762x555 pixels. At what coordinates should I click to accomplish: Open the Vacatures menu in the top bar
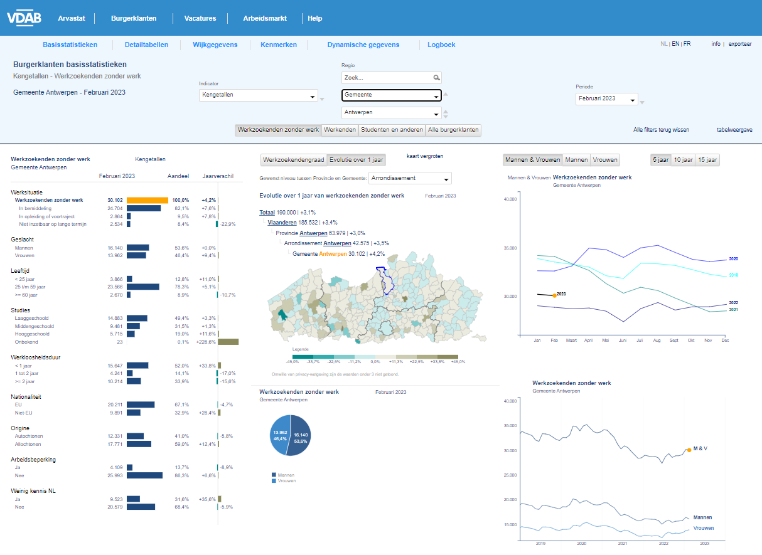coord(200,18)
